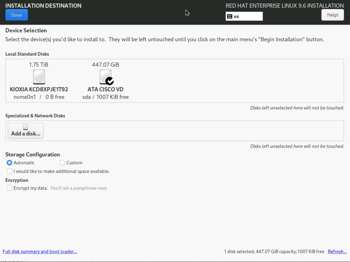
Task: Click You'll set a passphrase next hint
Action: pyautogui.click(x=79, y=188)
